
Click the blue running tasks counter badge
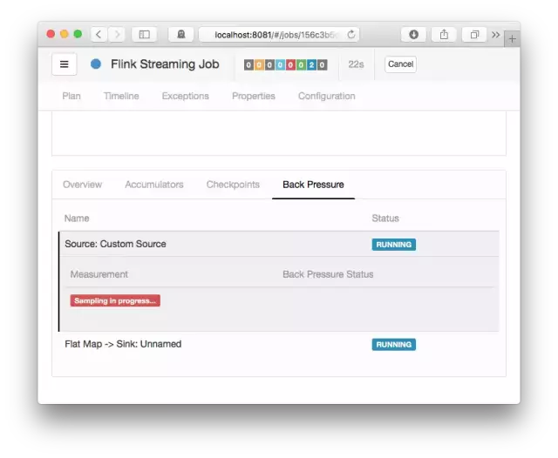pyautogui.click(x=311, y=65)
